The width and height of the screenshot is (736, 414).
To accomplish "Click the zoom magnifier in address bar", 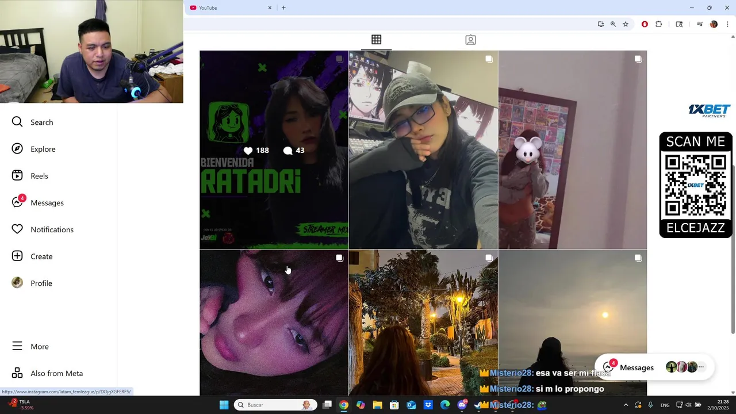I will [613, 24].
